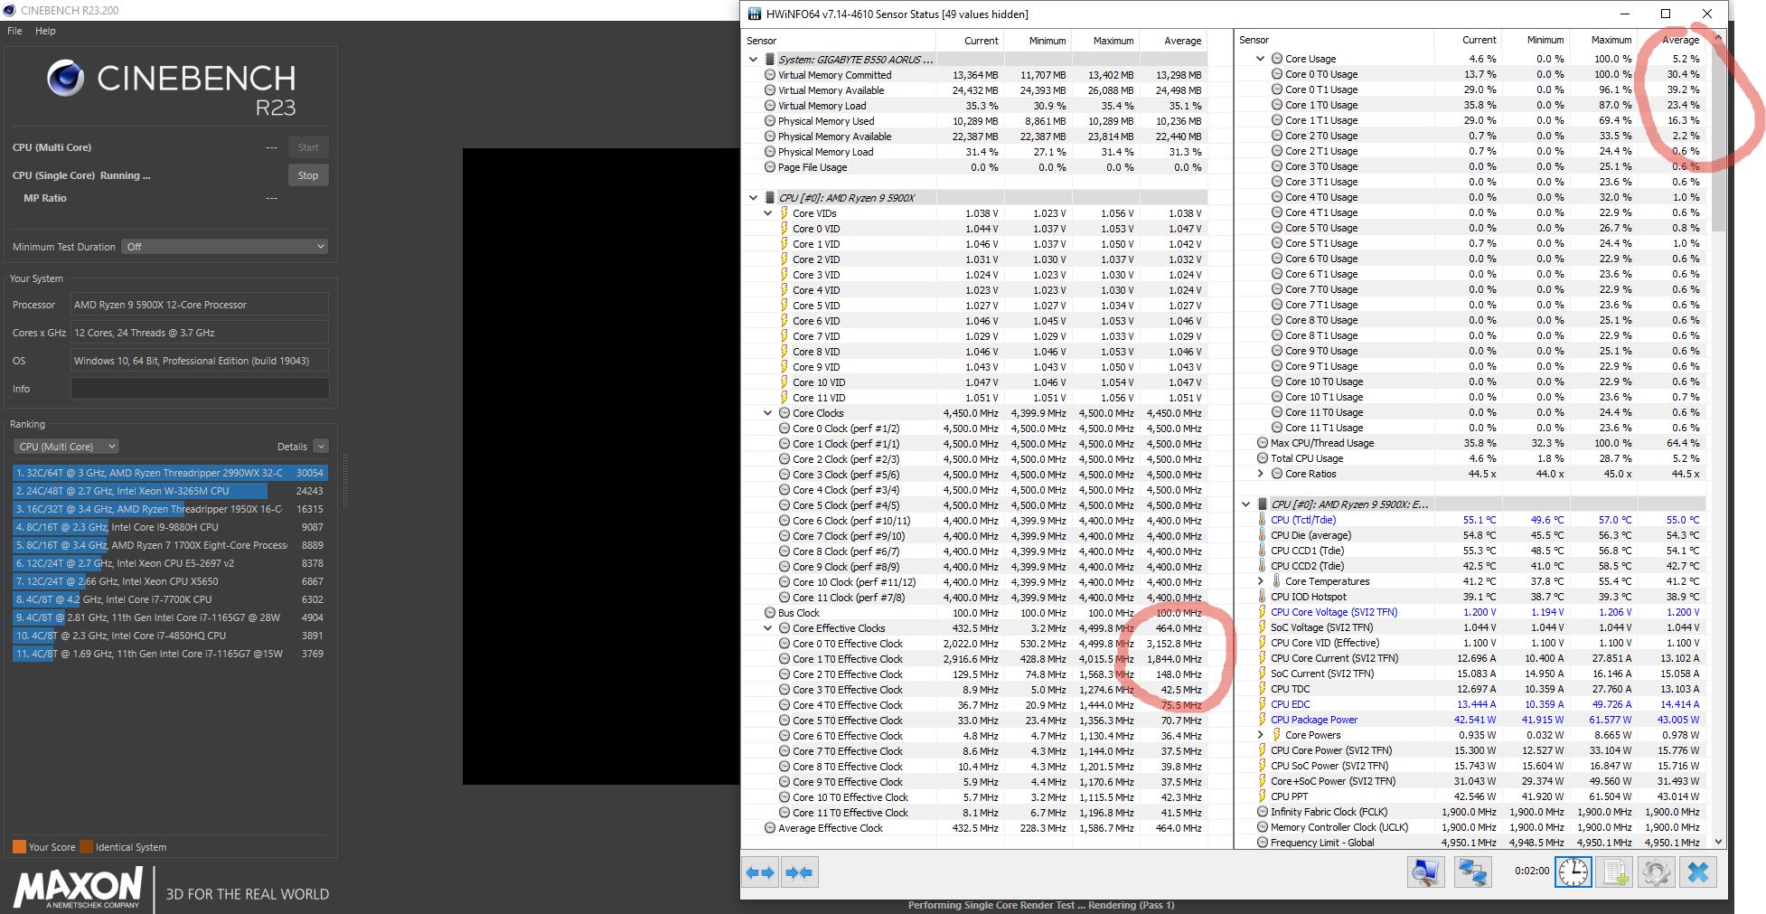The width and height of the screenshot is (1766, 914).
Task: Click the icon beside Average Effective Clock
Action: (x=770, y=828)
